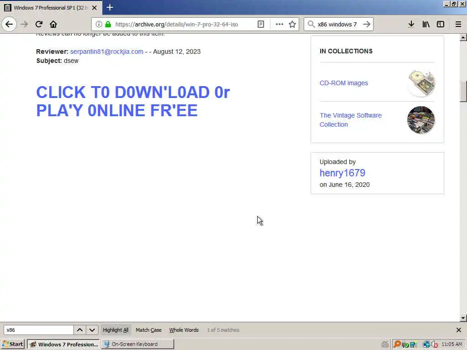This screenshot has height=350, width=467.
Task: Open uploader henry1679 profile
Action: click(342, 173)
